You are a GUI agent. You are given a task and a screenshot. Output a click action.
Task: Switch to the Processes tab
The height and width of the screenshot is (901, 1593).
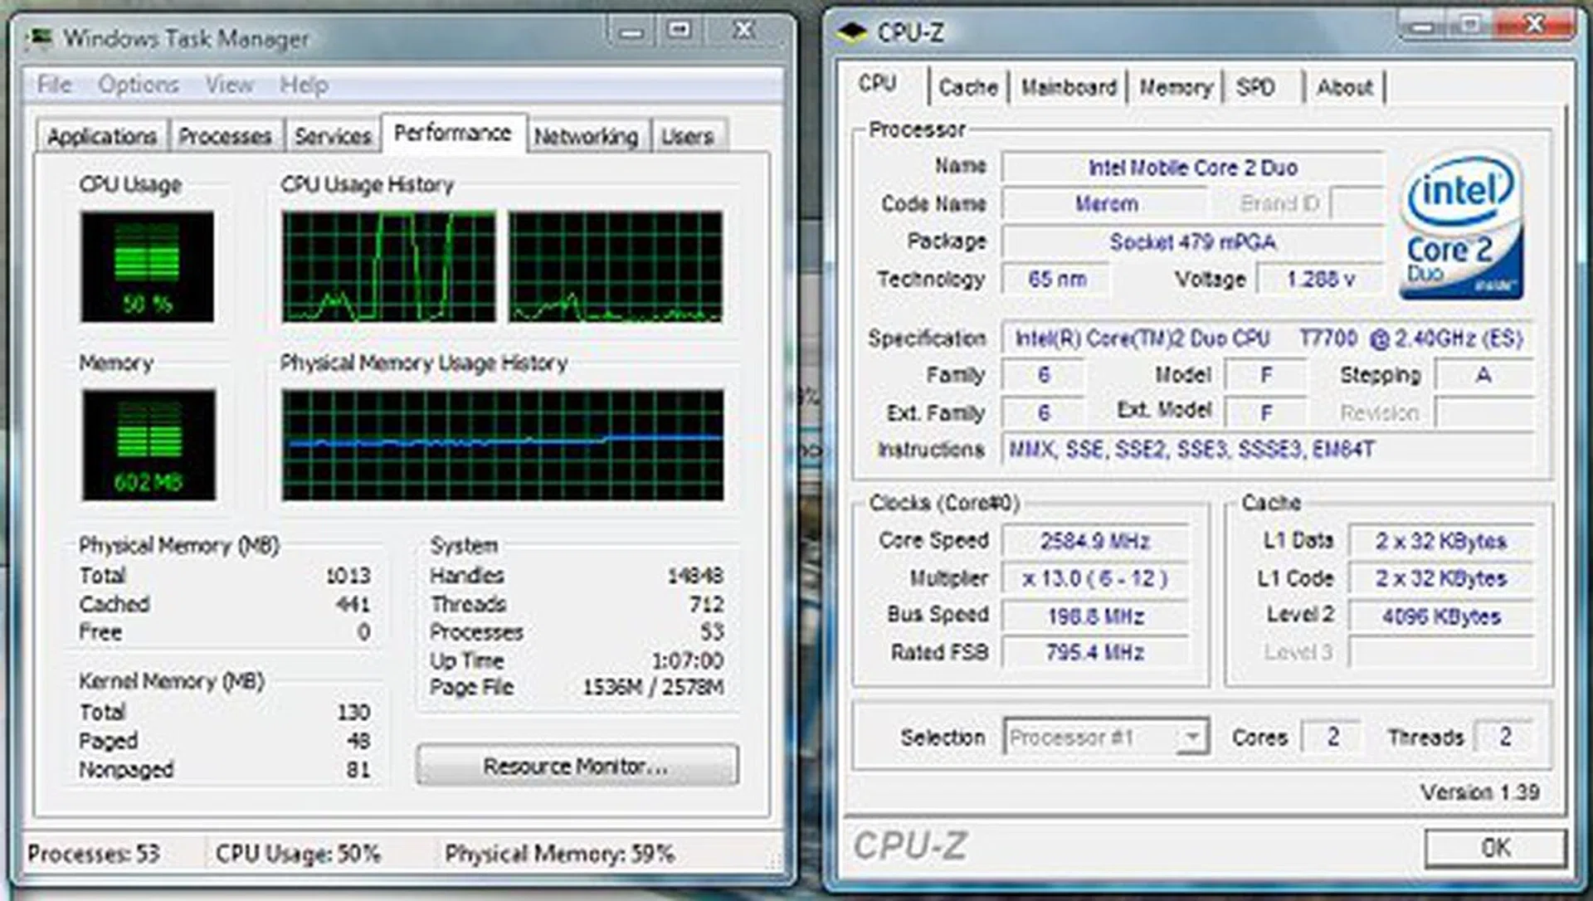click(x=226, y=135)
